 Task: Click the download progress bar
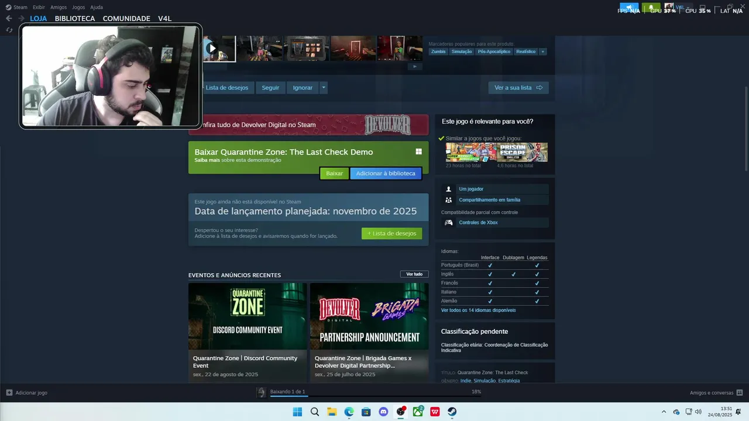[375, 396]
